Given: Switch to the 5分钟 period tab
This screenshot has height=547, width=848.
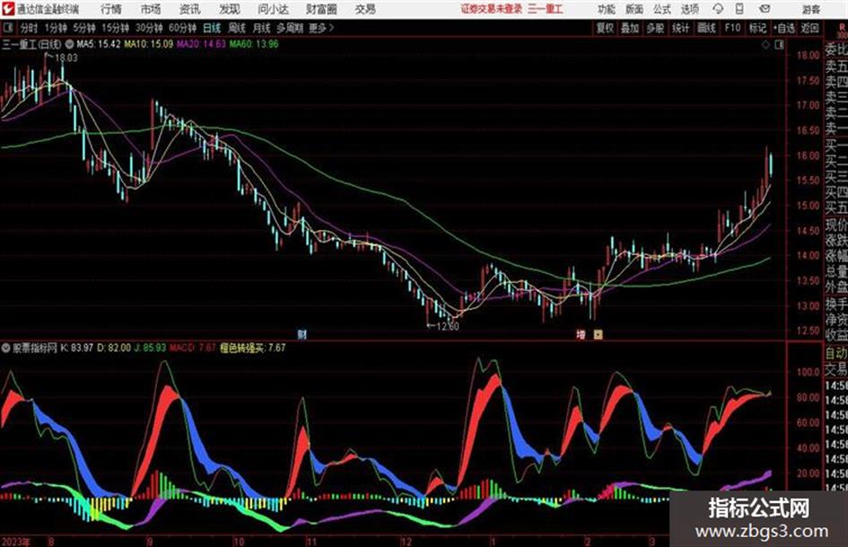Looking at the screenshot, I should point(83,28).
